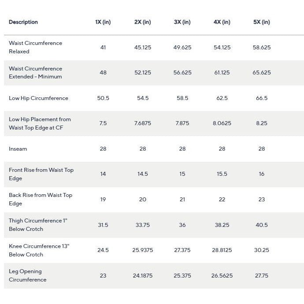Screen dimensions: 304x304
Task: Click Back Rise from Waist Top Edge
Action: point(41,199)
